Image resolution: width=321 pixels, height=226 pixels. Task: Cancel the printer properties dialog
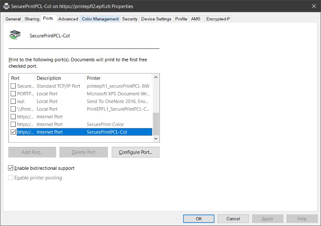tap(233, 219)
